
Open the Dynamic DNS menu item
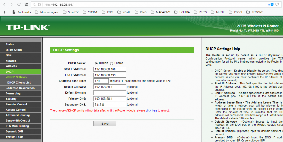click(21, 132)
